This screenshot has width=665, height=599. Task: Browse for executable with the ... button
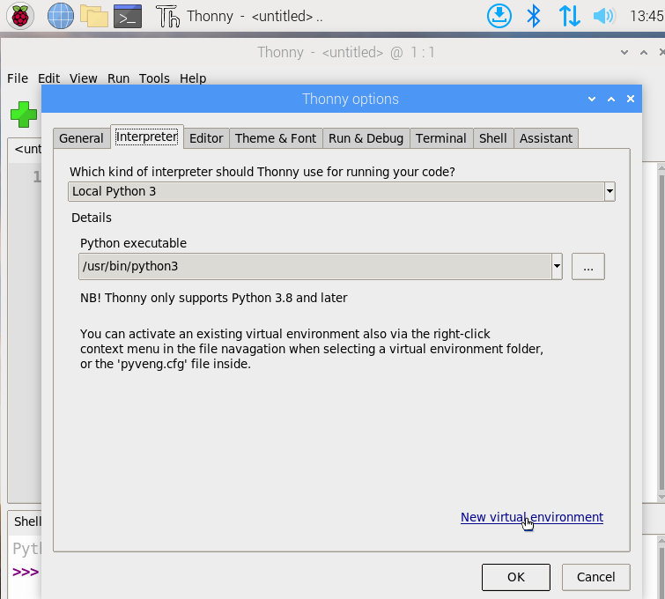[587, 266]
